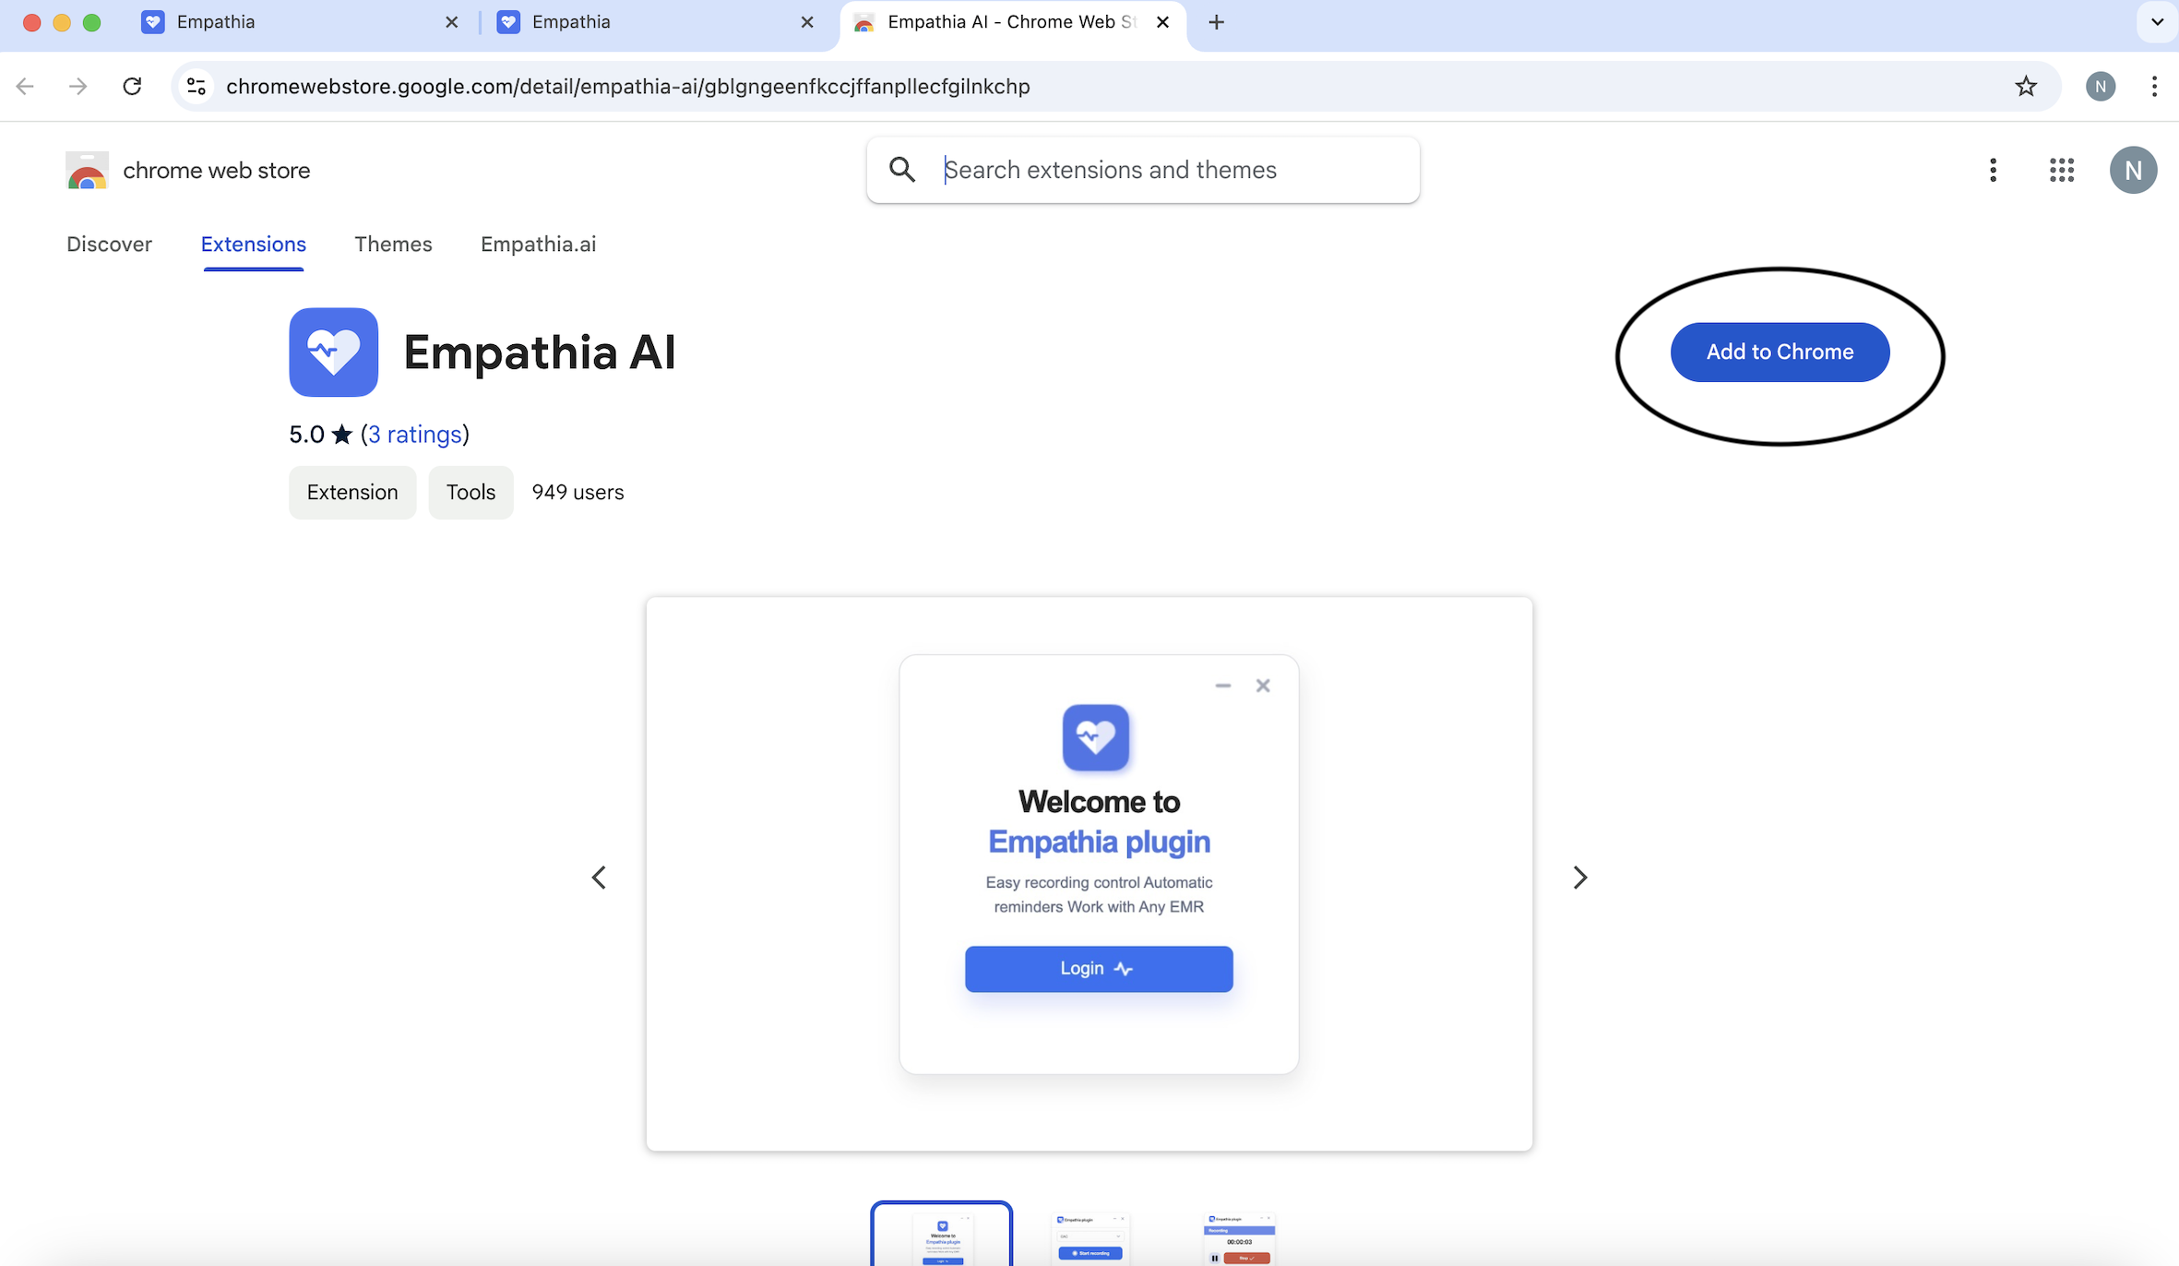Click the Add to Chrome button
The height and width of the screenshot is (1266, 2179).
[1779, 352]
